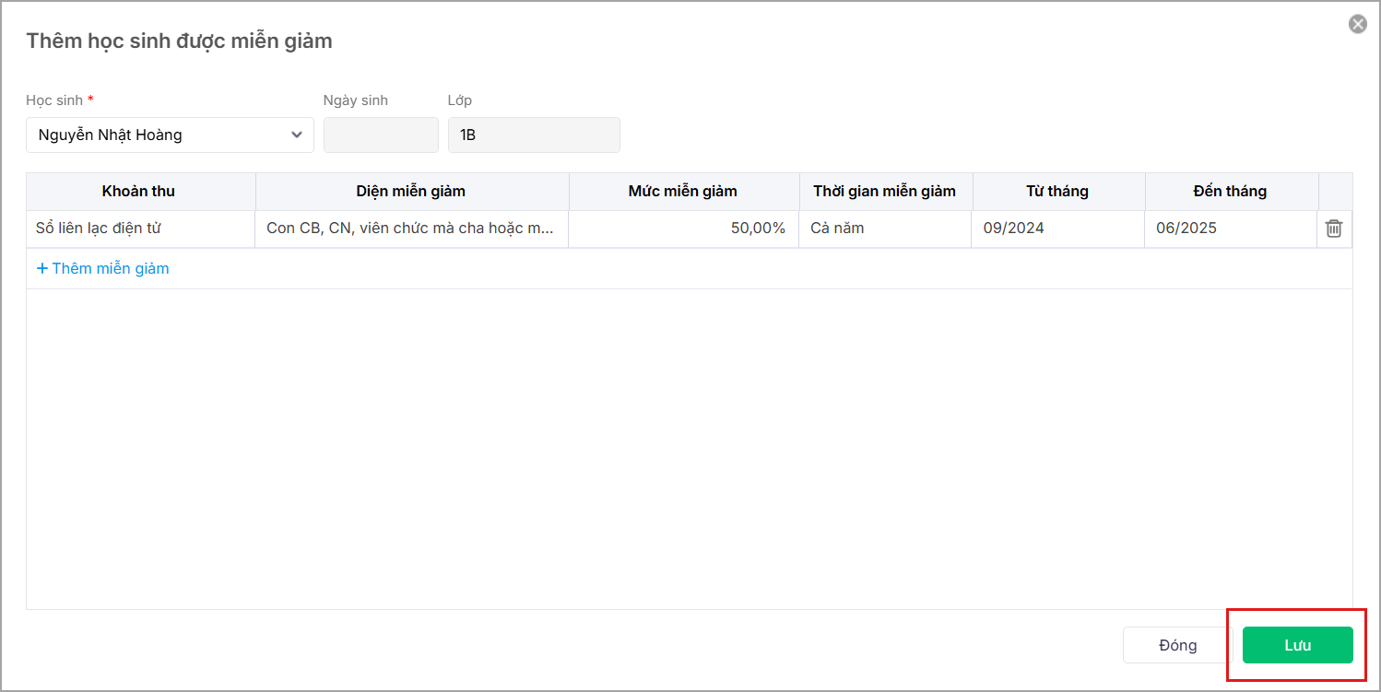1381x692 pixels.
Task: Select the Sổ liên lạc điện tử cell
Action: [141, 229]
